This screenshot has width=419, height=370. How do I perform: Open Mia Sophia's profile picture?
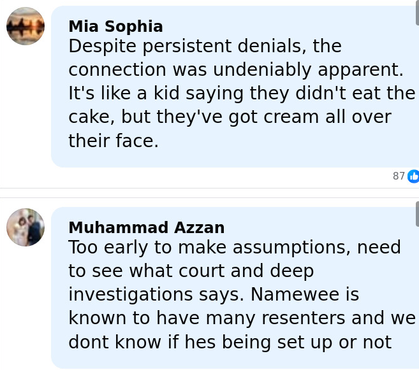coord(26,26)
